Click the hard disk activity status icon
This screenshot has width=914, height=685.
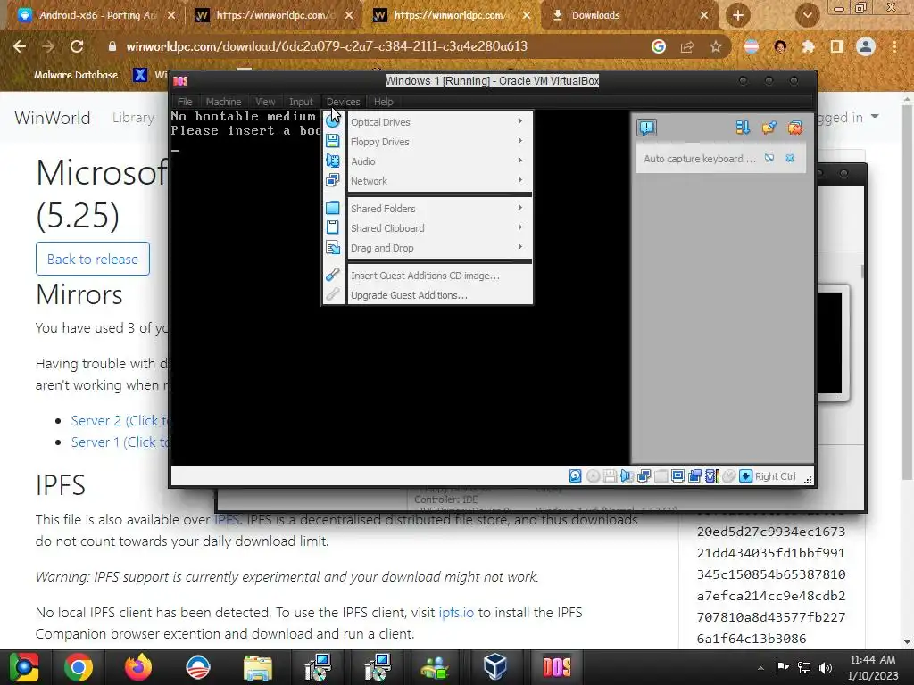(576, 476)
